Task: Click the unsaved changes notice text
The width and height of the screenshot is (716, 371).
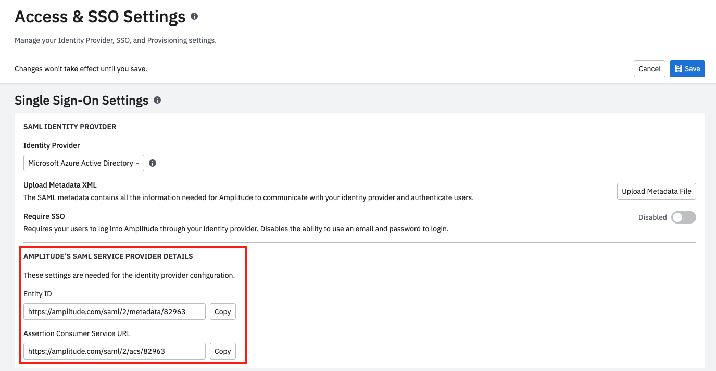Action: [x=81, y=69]
